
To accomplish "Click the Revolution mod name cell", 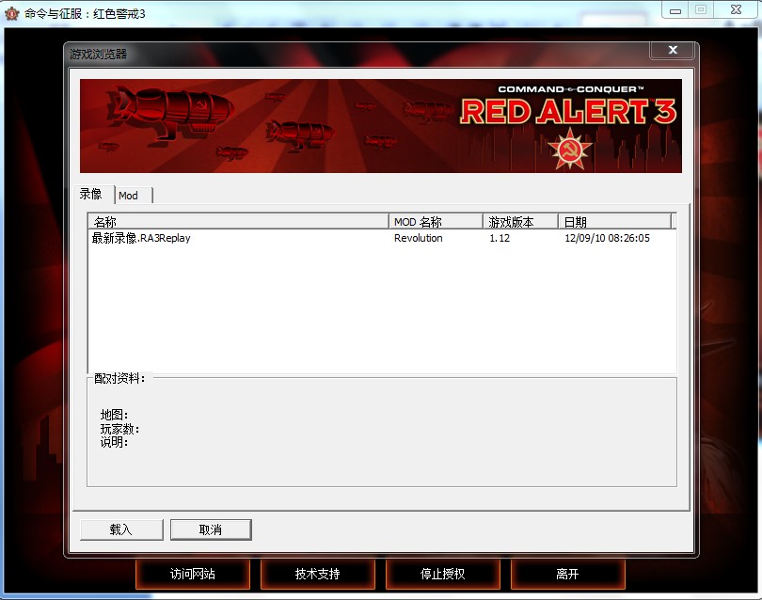I will [418, 238].
